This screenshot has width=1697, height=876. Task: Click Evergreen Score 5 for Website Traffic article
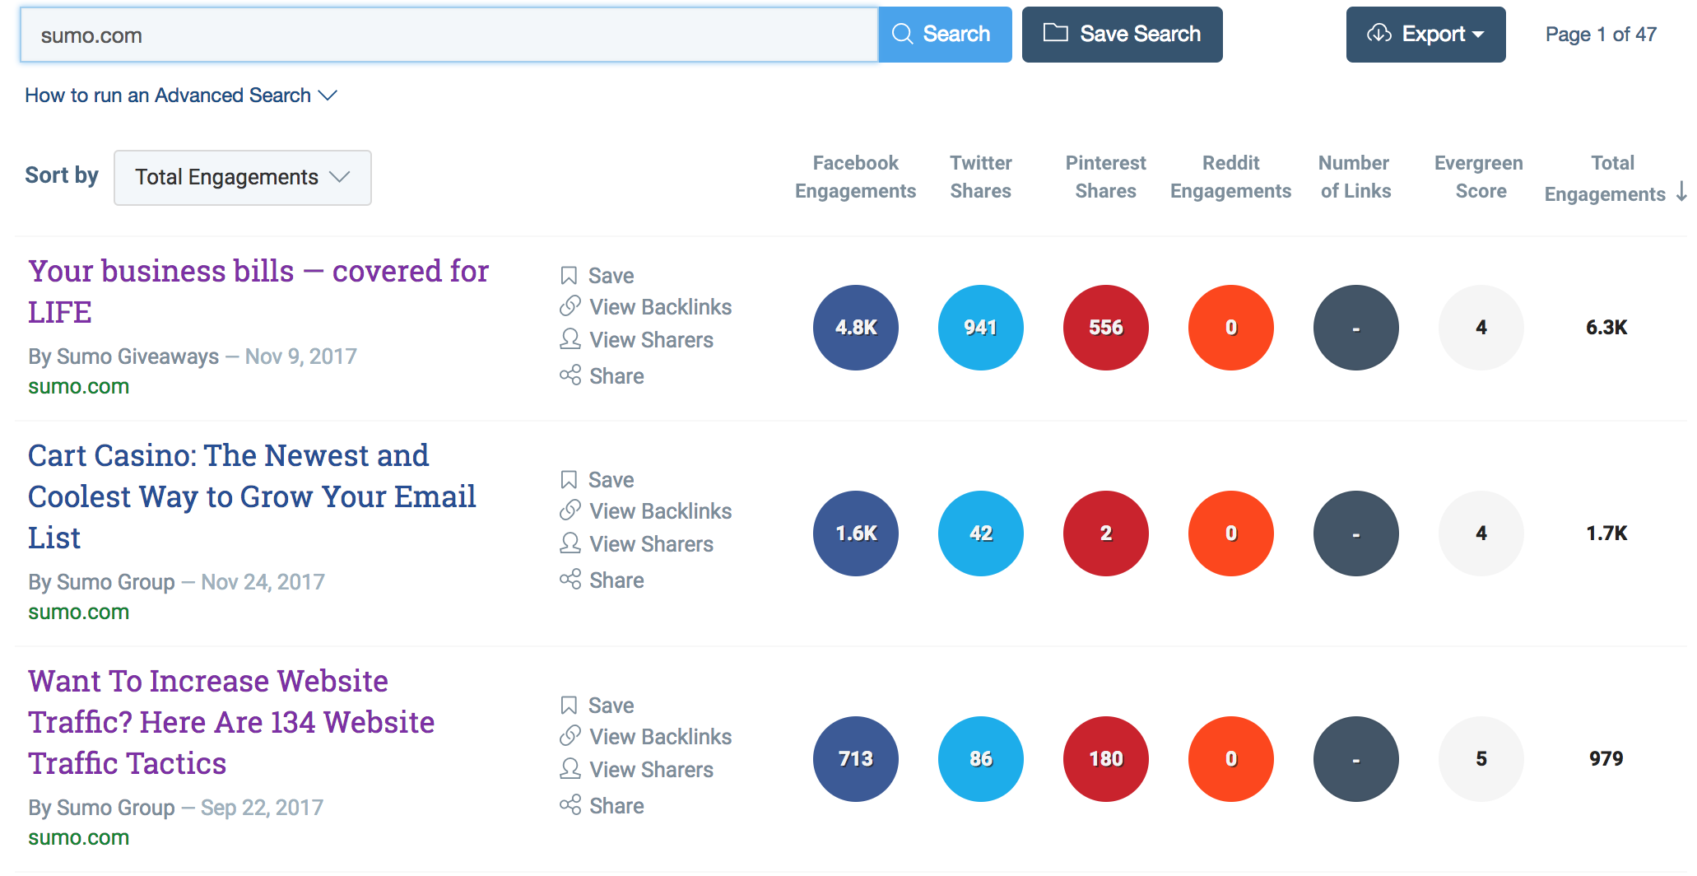coord(1481,759)
